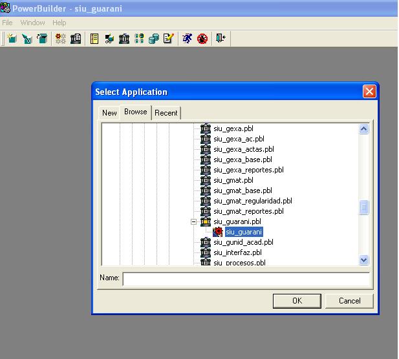Click the Edit file pencil icon
Image resolution: width=399 pixels, height=359 pixels.
(168, 39)
